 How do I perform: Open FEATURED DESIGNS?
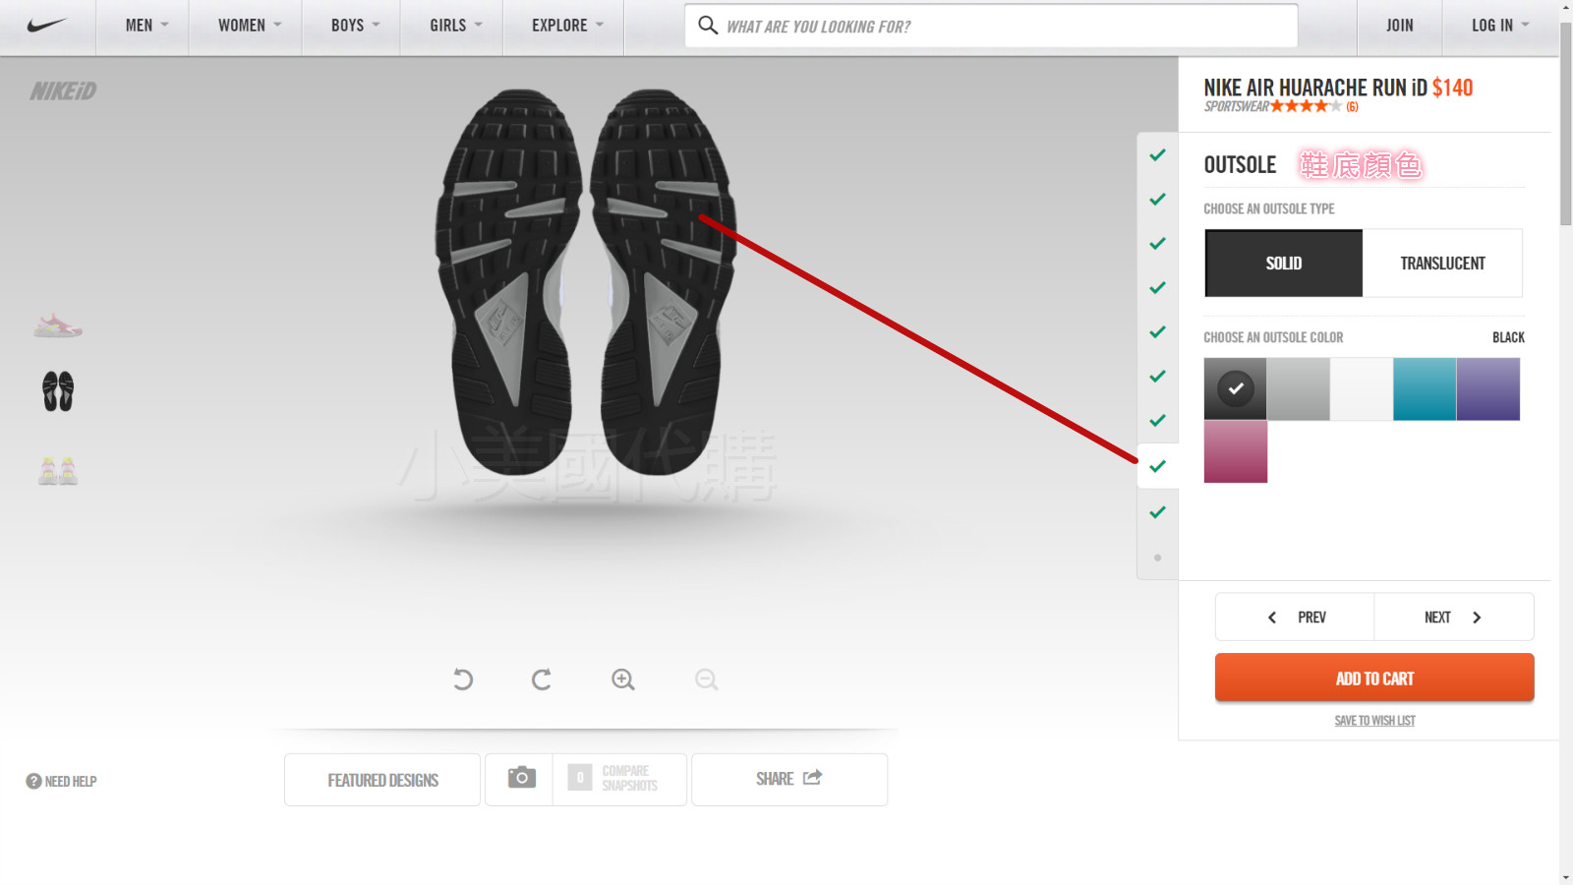(382, 780)
